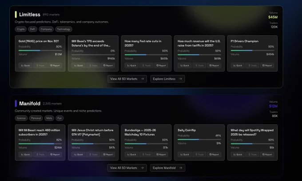Image resolution: width=302 pixels, height=181 pixels.
Task: Open Report for Gold (PAXG) price card
Action: (x=55, y=65)
